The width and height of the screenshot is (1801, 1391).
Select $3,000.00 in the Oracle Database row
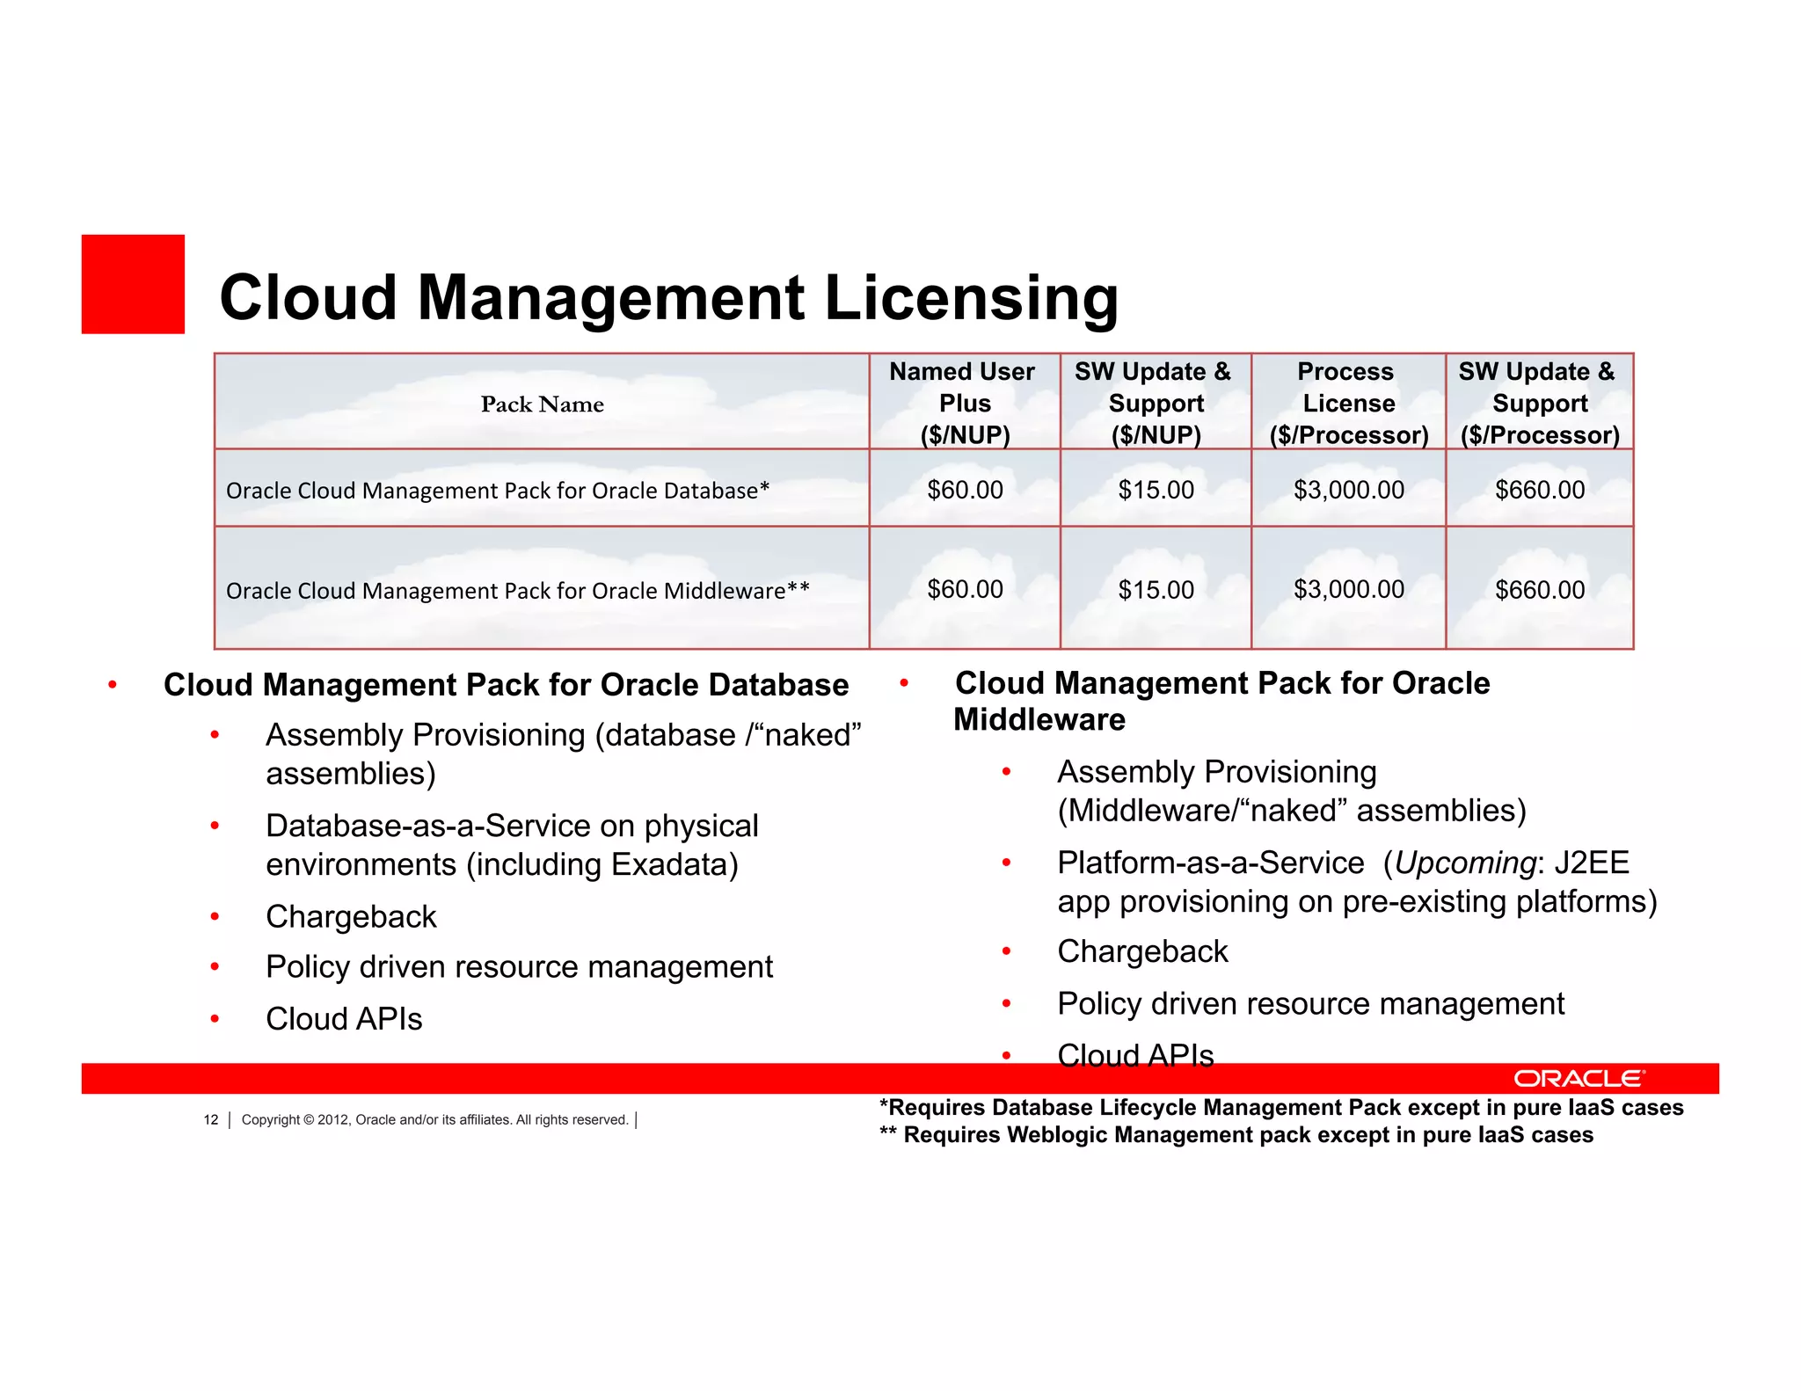click(1348, 490)
